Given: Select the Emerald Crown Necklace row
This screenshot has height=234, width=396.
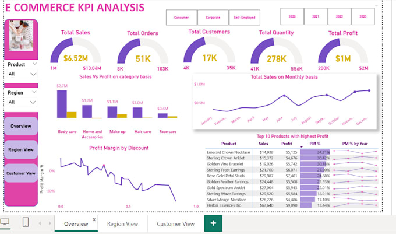Looking at the screenshot, I should tap(292, 152).
